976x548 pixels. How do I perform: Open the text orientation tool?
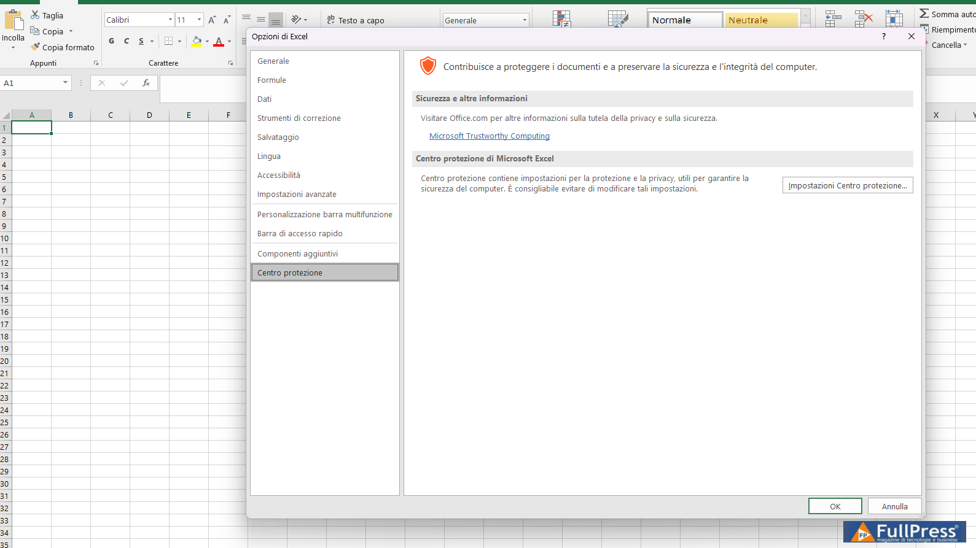tap(297, 20)
